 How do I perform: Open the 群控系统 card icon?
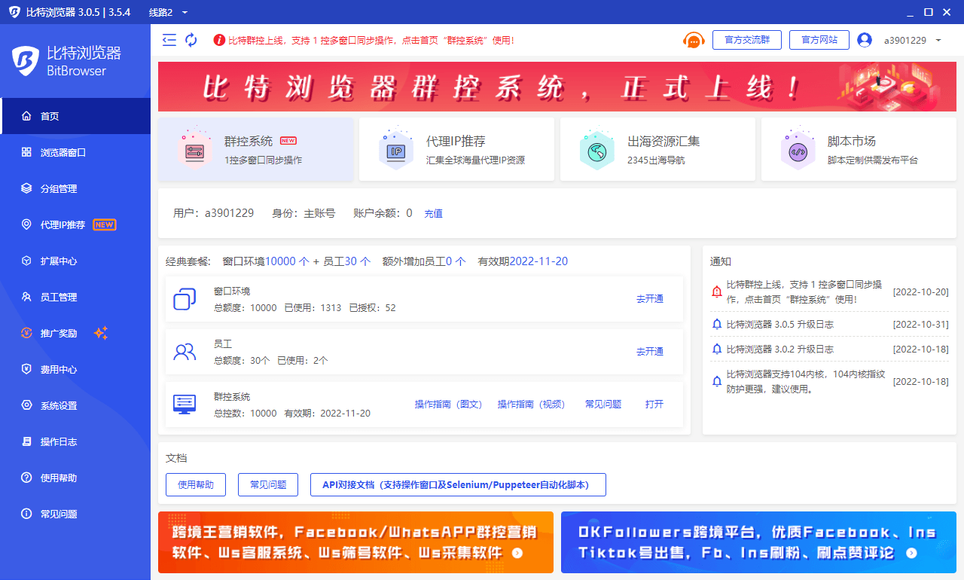189,150
